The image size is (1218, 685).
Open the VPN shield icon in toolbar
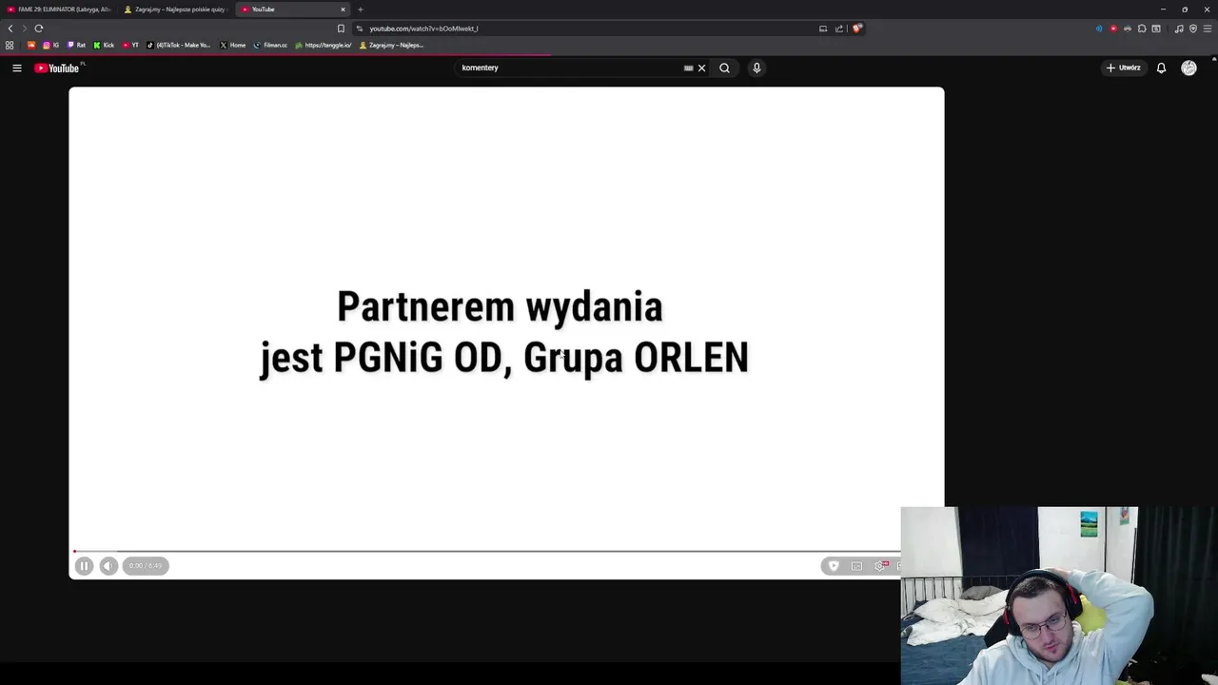(1193, 29)
